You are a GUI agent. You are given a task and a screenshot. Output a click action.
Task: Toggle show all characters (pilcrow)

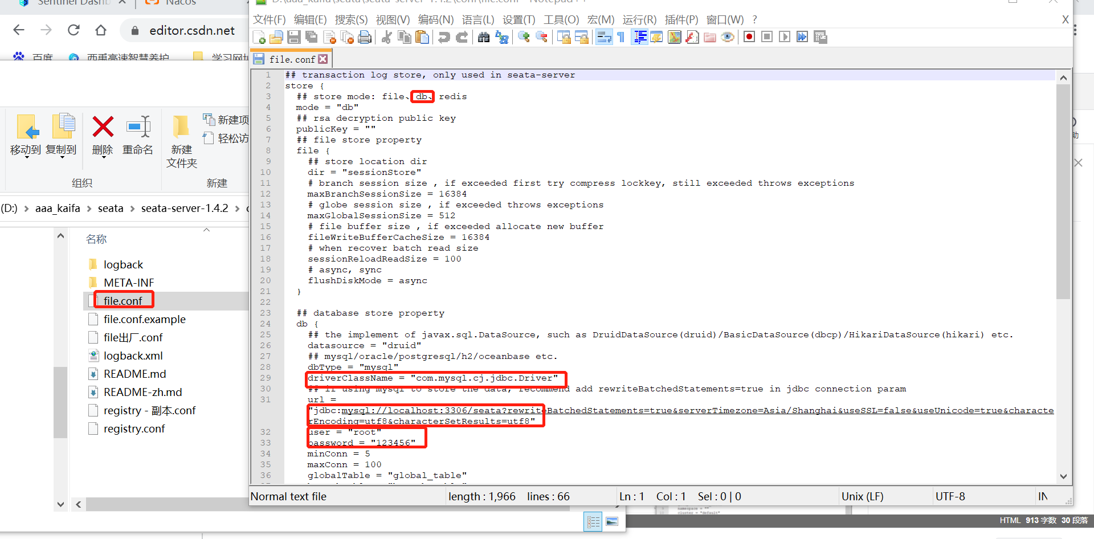pos(621,36)
